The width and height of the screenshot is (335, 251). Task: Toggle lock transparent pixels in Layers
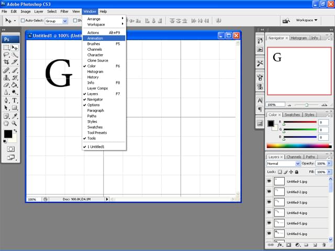(280, 172)
